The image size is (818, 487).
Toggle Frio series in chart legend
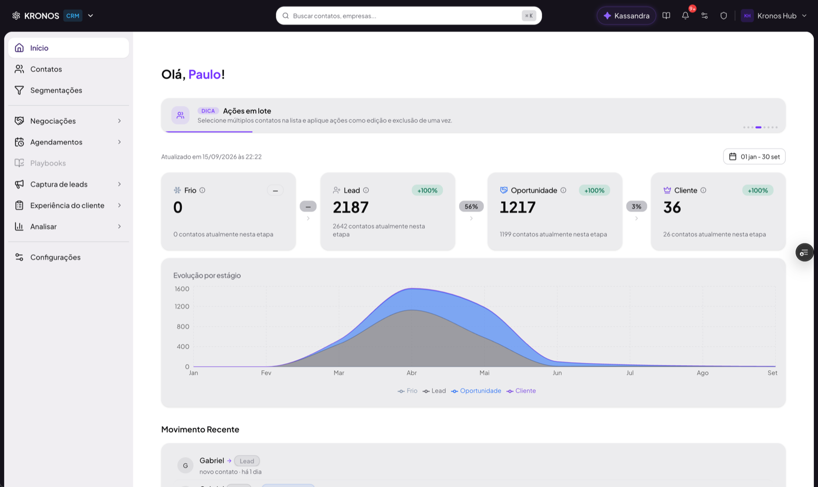coord(407,391)
